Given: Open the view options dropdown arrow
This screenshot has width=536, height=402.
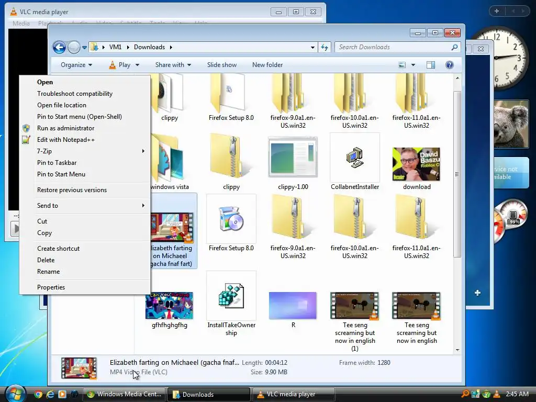Looking at the screenshot, I should click(x=414, y=64).
